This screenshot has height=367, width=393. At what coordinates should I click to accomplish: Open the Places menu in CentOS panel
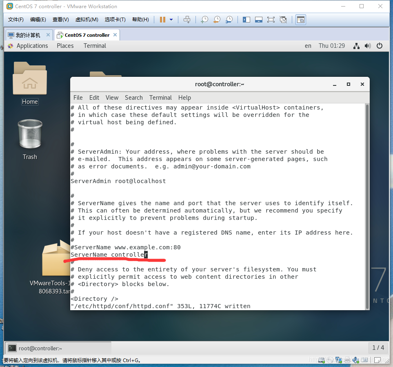(x=65, y=46)
